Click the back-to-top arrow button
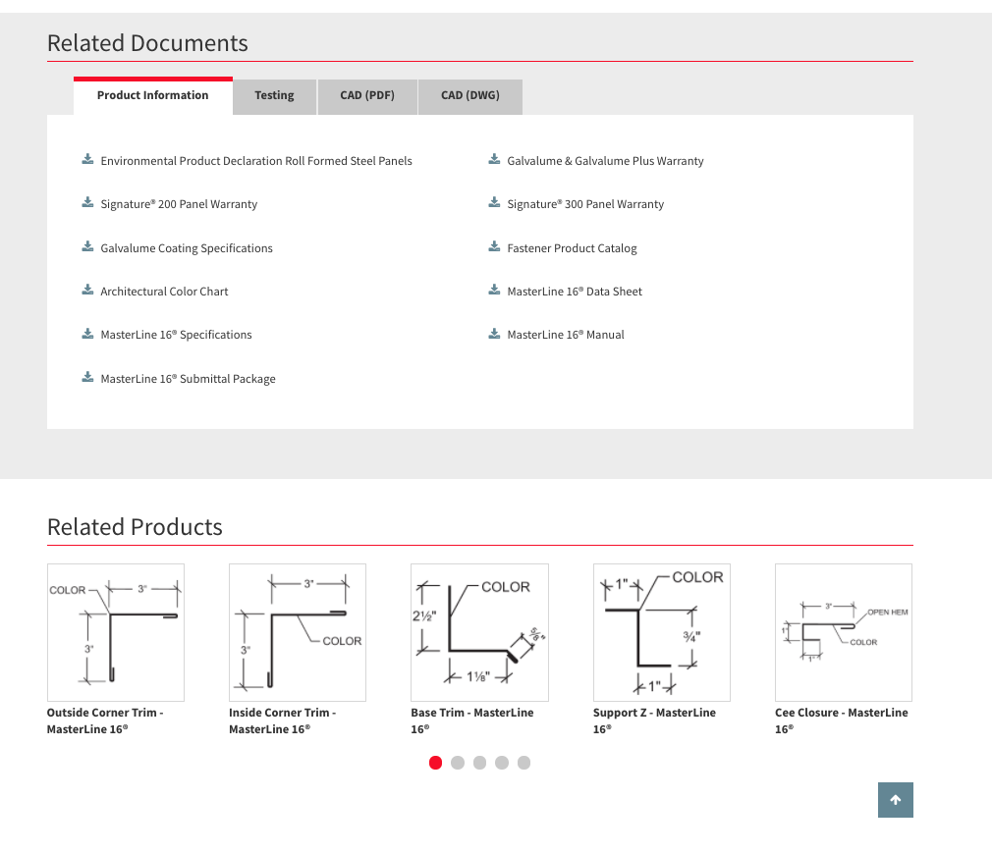992x853 pixels. tap(895, 800)
